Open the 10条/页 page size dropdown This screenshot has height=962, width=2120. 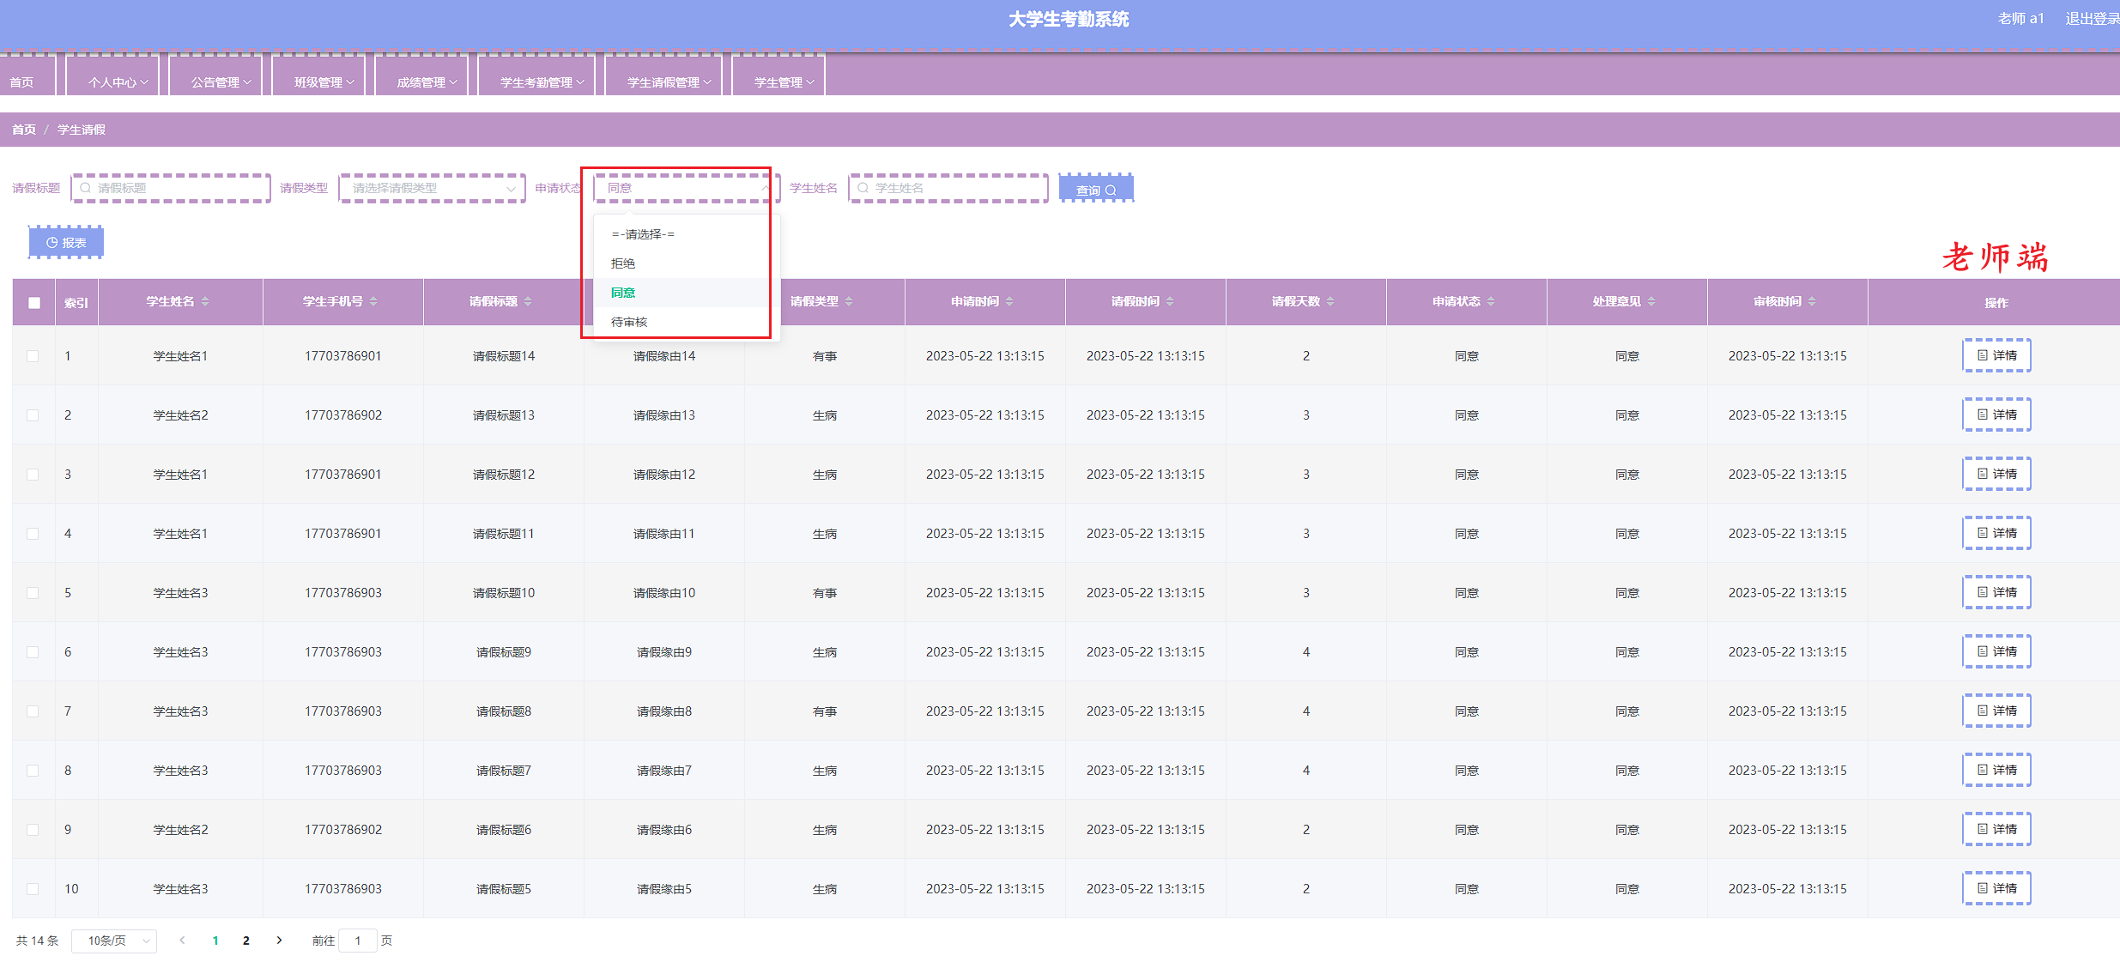tap(114, 941)
